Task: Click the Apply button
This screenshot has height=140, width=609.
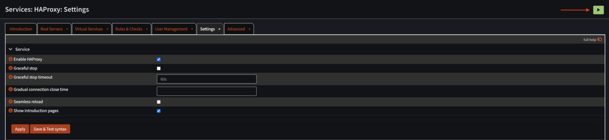Action: pos(20,129)
